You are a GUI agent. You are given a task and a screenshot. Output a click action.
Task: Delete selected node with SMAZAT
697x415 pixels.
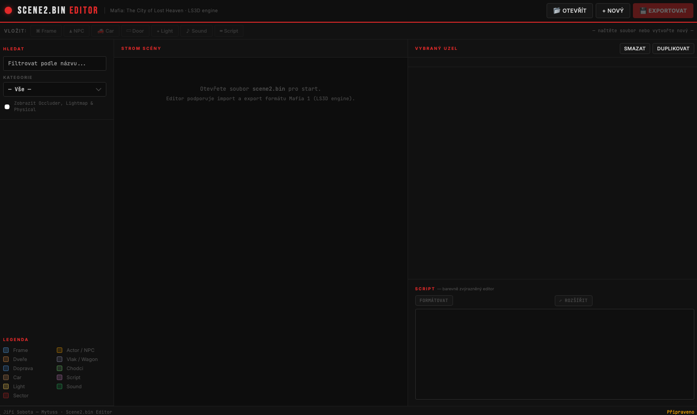(x=635, y=49)
